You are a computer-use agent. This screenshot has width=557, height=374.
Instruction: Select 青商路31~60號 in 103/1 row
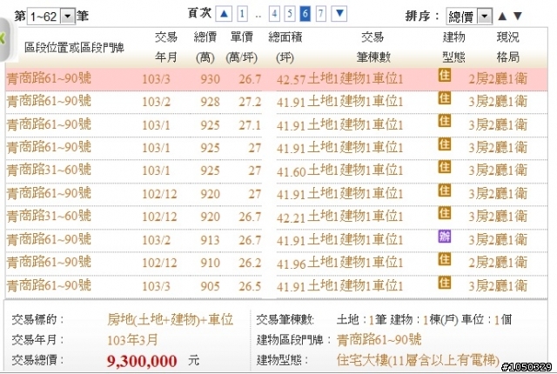point(49,170)
